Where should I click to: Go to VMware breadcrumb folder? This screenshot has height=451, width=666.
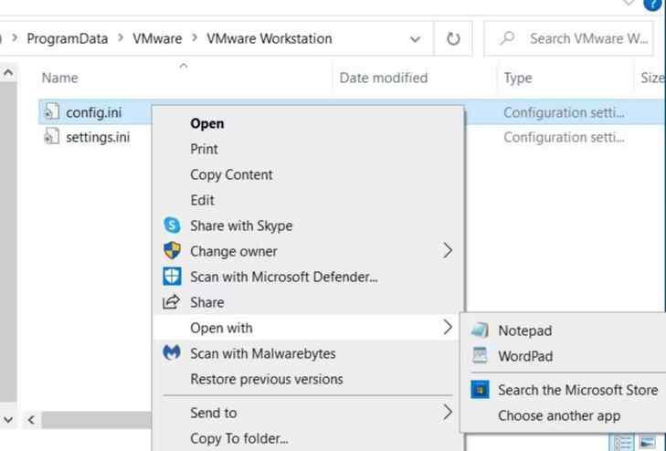pyautogui.click(x=157, y=38)
